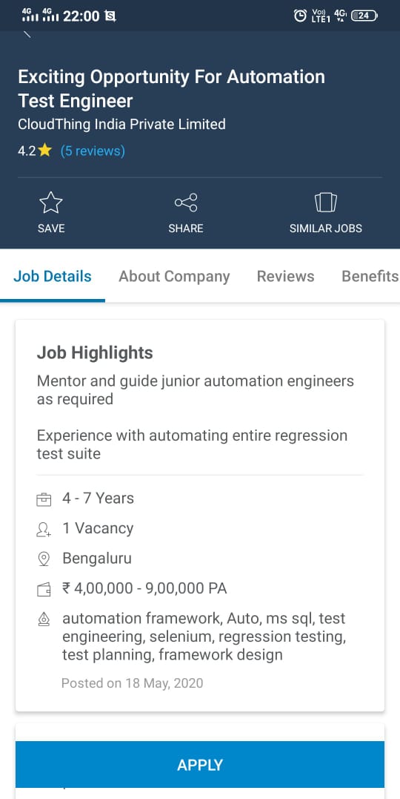Tap the alarm clock status icon
Screen dimensions: 400x799
[x=300, y=16]
